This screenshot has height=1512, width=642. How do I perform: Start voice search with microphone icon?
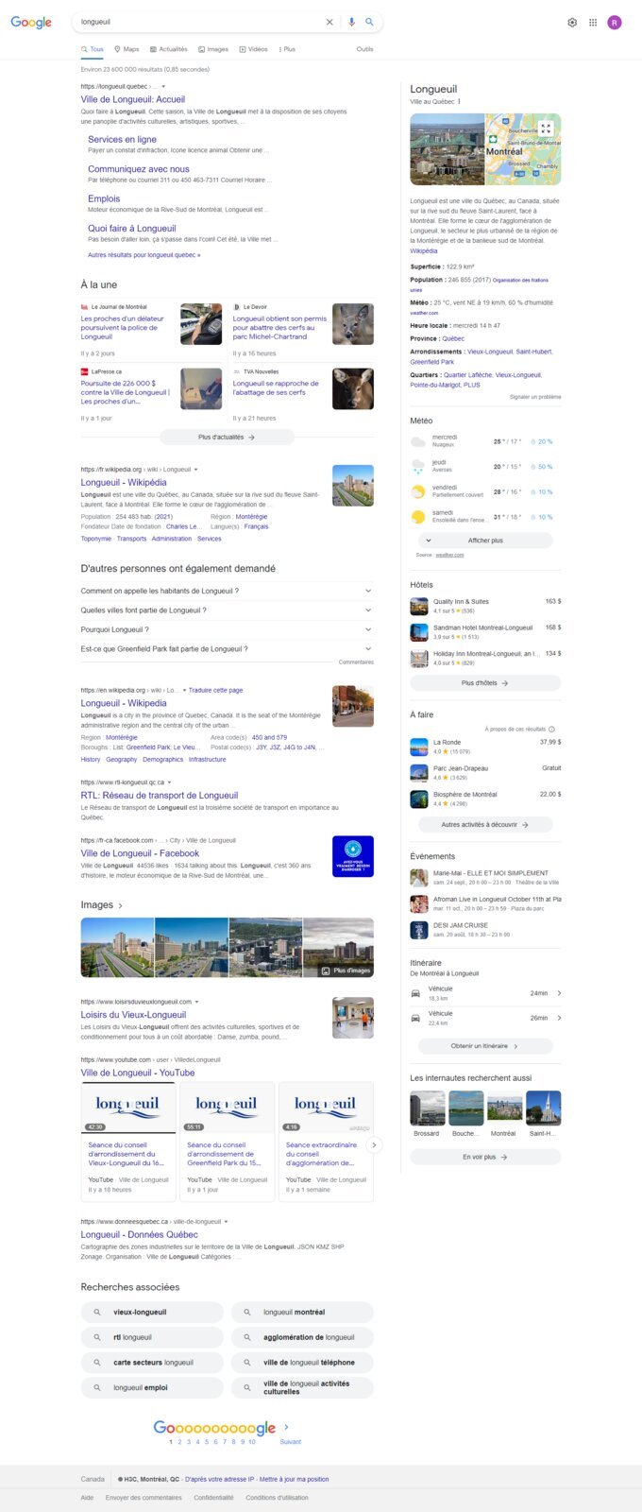pyautogui.click(x=352, y=22)
